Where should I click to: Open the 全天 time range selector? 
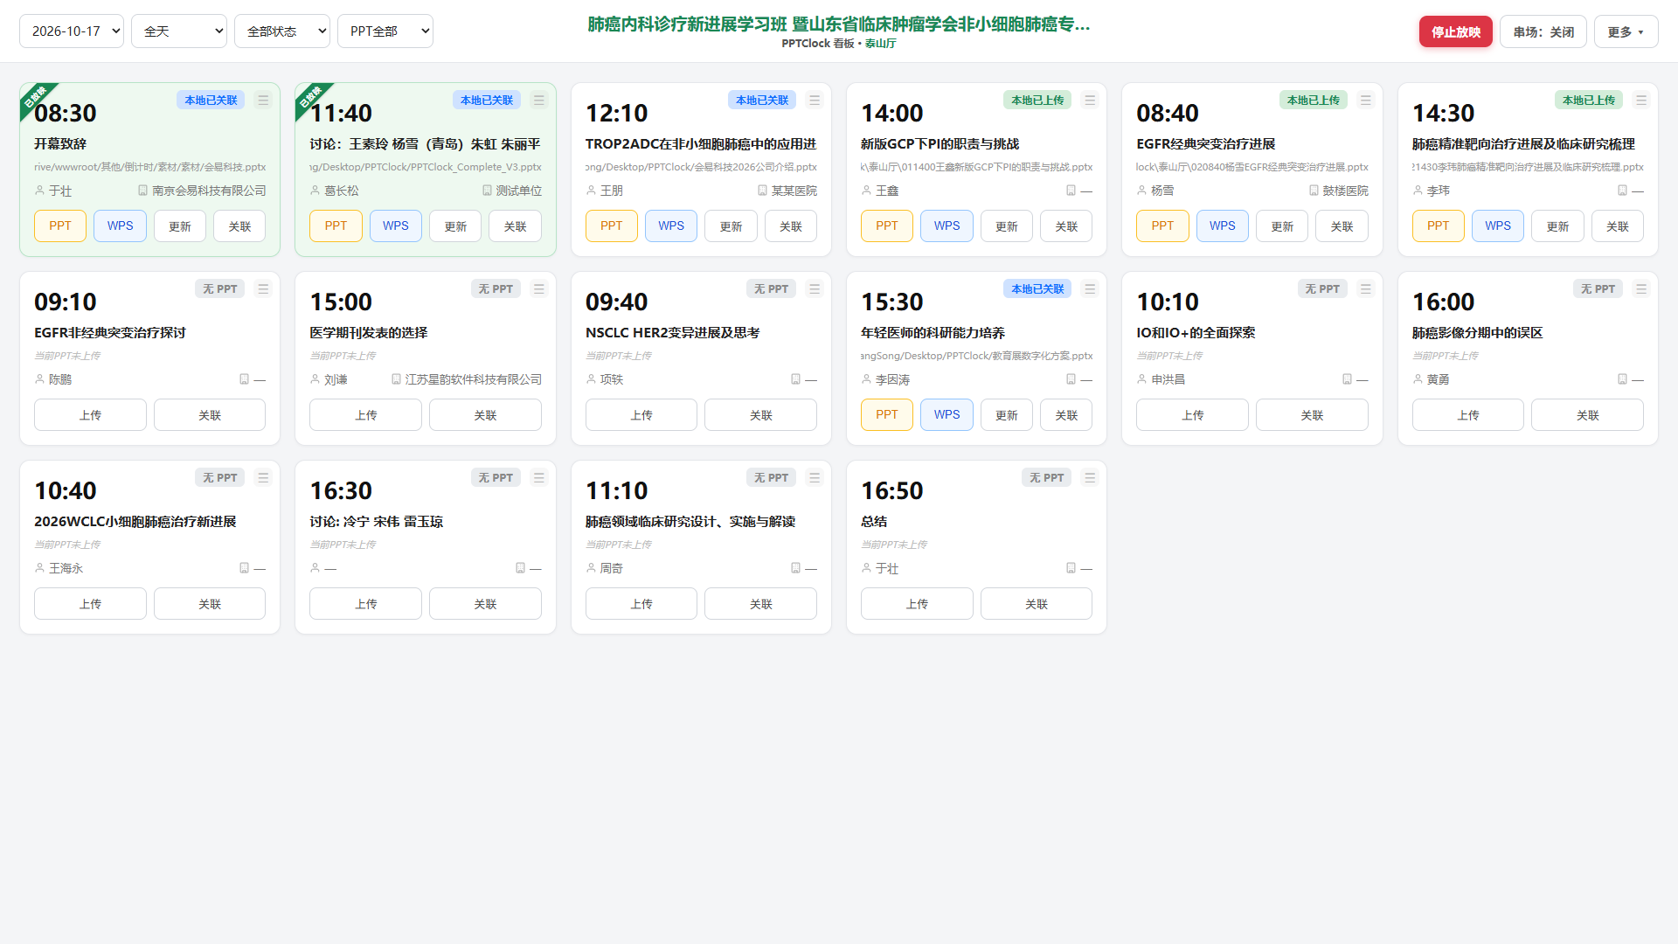179,31
